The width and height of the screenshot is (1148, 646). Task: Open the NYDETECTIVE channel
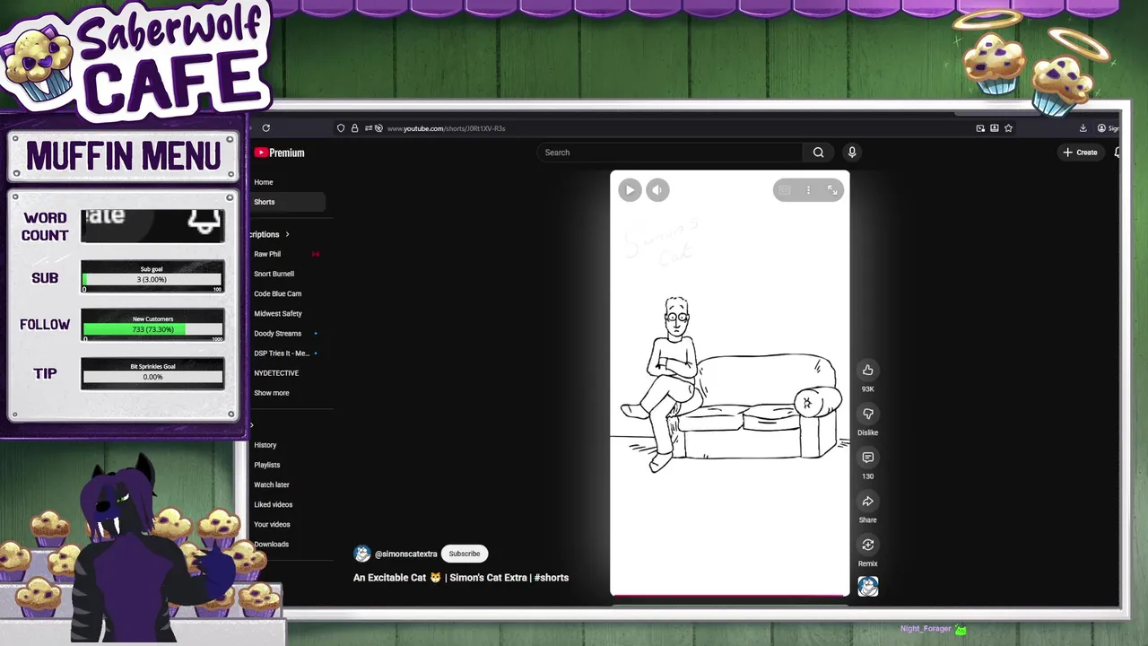pyautogui.click(x=276, y=372)
